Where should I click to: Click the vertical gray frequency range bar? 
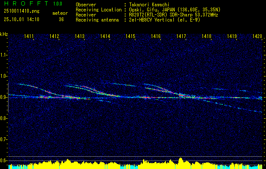click(x=8, y=98)
